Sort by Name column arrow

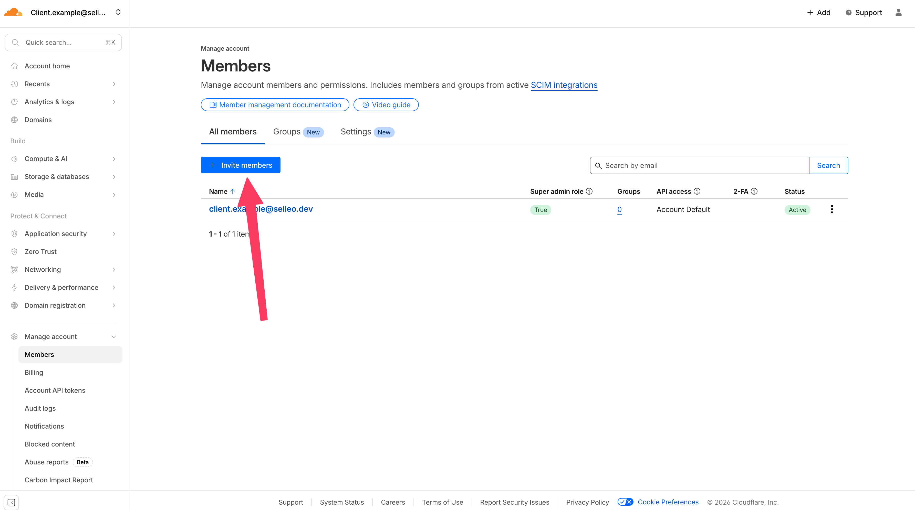233,191
